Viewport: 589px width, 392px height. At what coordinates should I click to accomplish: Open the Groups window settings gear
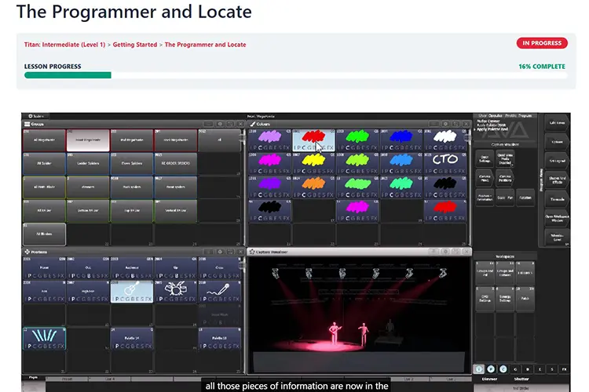click(220, 124)
